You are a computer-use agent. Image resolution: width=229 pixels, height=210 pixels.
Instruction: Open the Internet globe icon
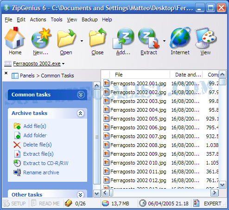pyautogui.click(x=180, y=38)
